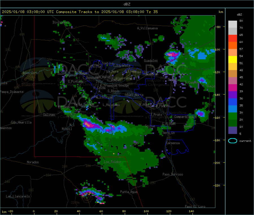Click the Punta_Agua place label
Image resolution: width=254 pixels, height=215 pixels.
pos(129,192)
